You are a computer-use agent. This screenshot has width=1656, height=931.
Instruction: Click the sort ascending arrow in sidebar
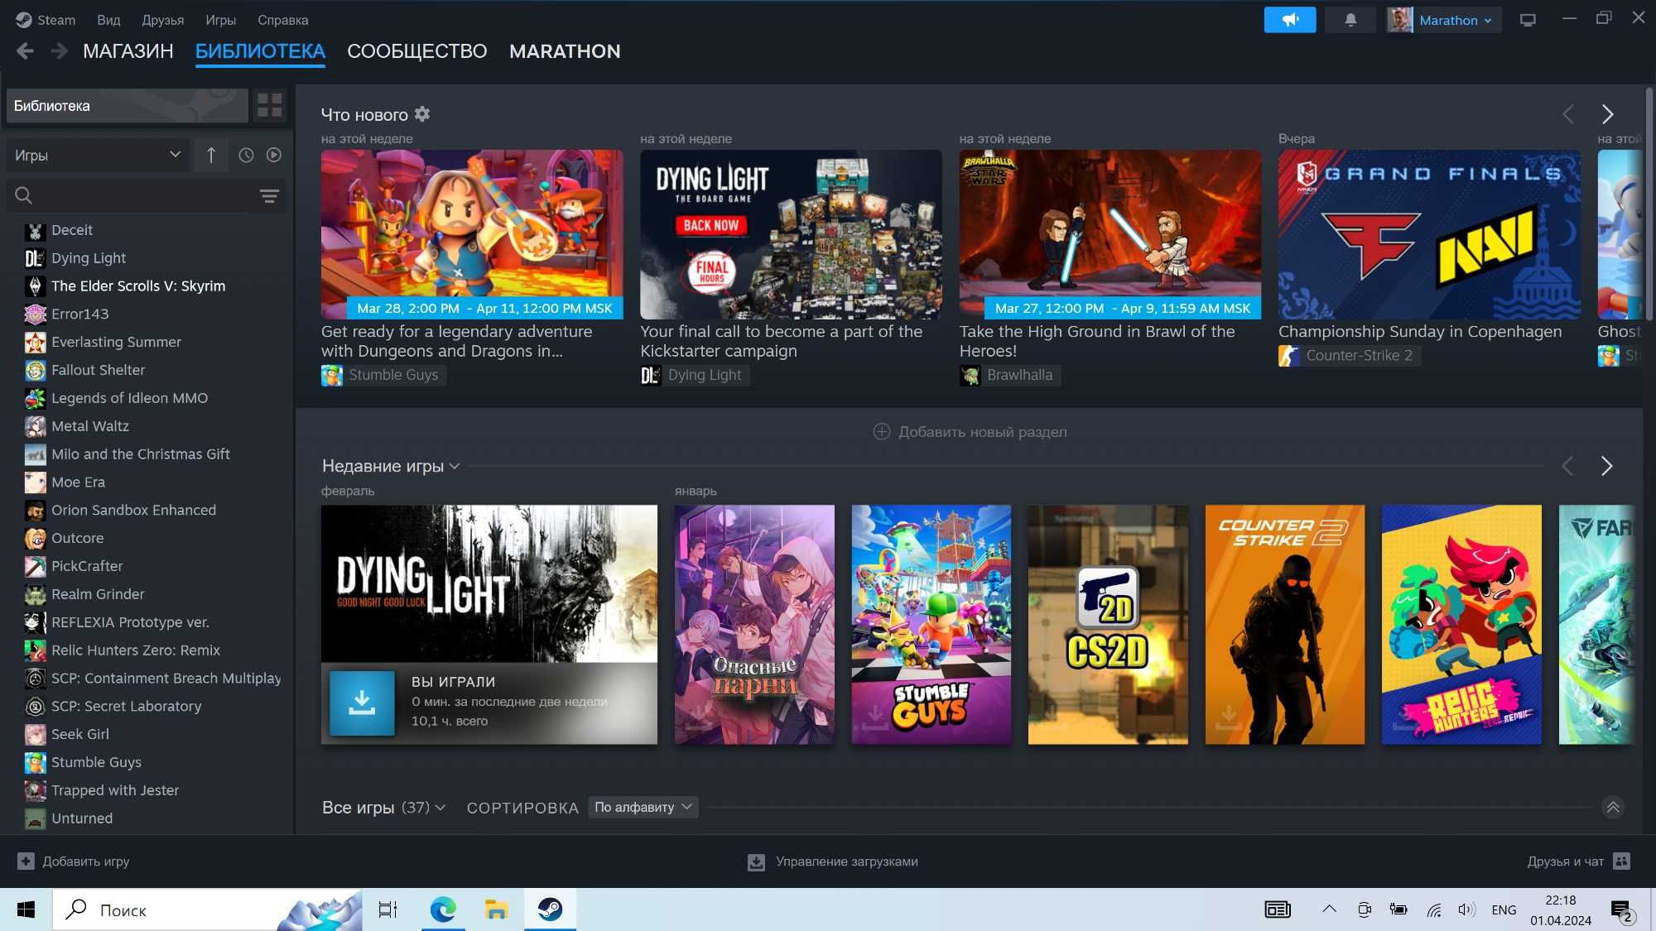tap(211, 155)
